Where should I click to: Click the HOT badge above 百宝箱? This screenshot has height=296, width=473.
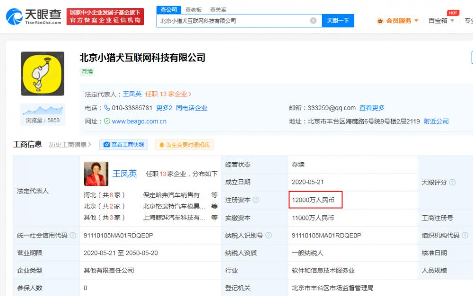(x=453, y=13)
